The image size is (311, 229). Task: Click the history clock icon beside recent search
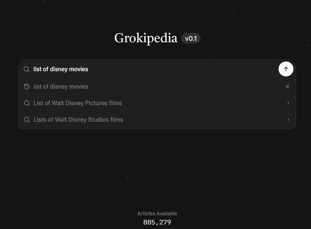tap(26, 87)
